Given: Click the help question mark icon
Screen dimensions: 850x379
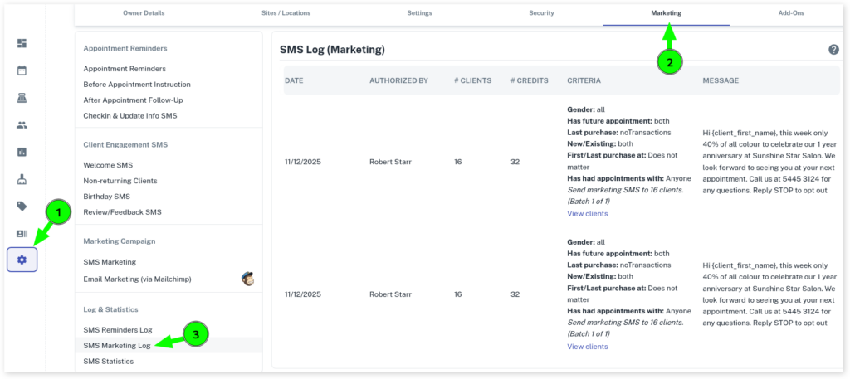Looking at the screenshot, I should pos(833,50).
